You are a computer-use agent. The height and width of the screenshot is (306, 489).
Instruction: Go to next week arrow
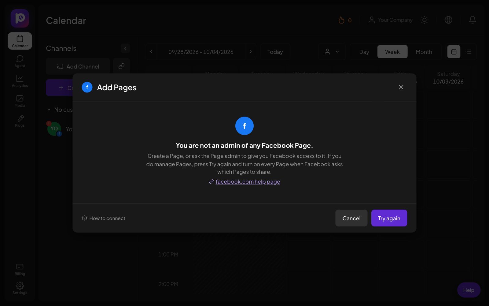click(251, 52)
